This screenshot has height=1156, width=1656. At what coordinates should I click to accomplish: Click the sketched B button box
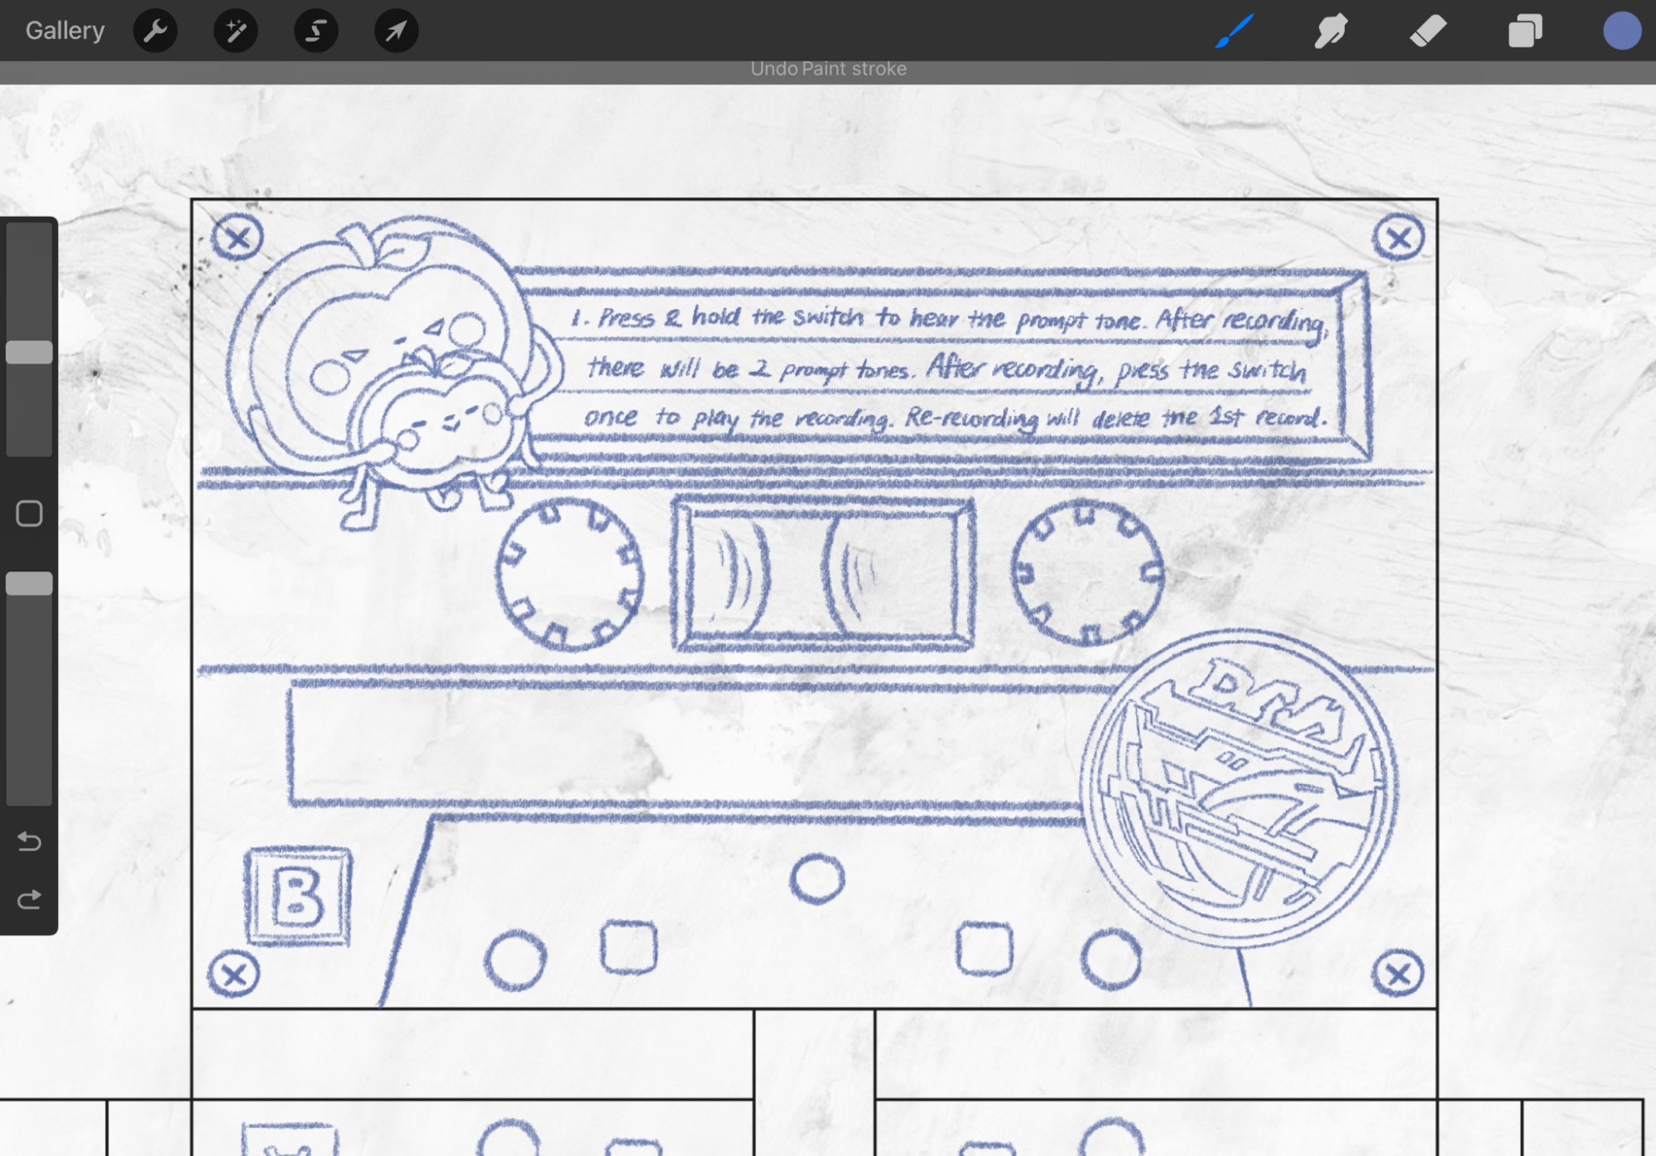click(x=298, y=896)
